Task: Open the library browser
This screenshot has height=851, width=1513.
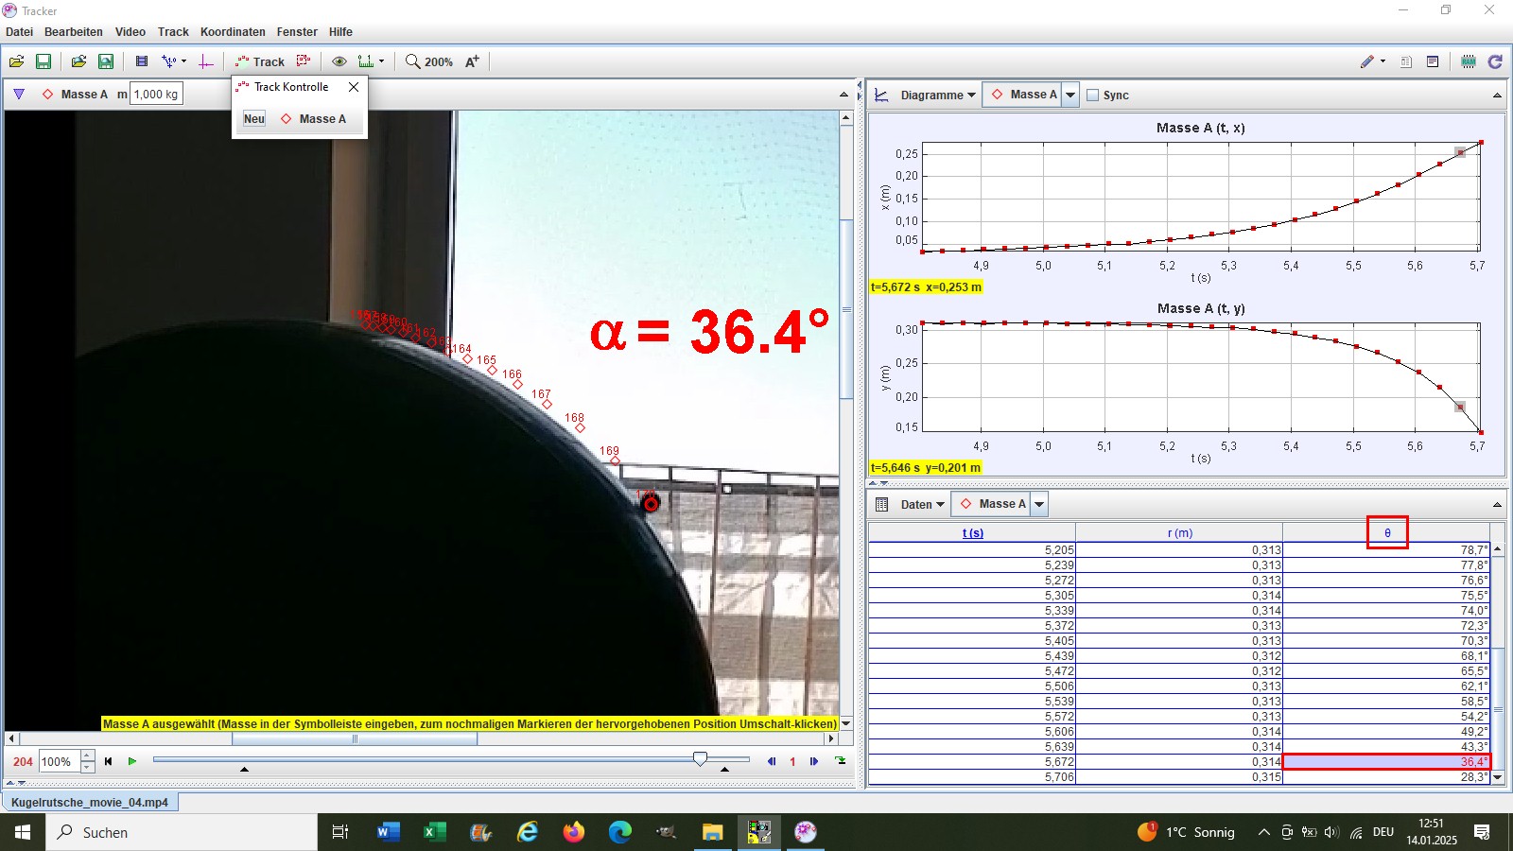Action: 78,61
